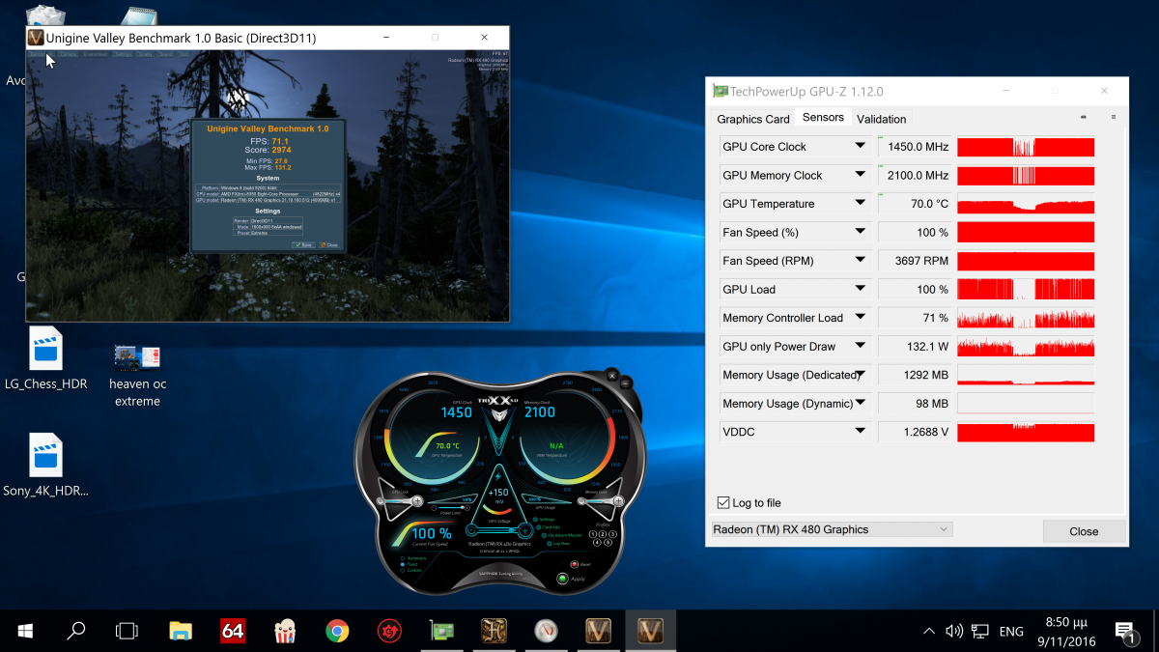Open the Memory Controller Load dropdown
Image resolution: width=1159 pixels, height=652 pixels.
[860, 318]
